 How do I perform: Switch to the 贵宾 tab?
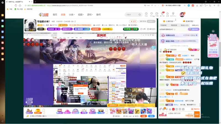(185, 25)
